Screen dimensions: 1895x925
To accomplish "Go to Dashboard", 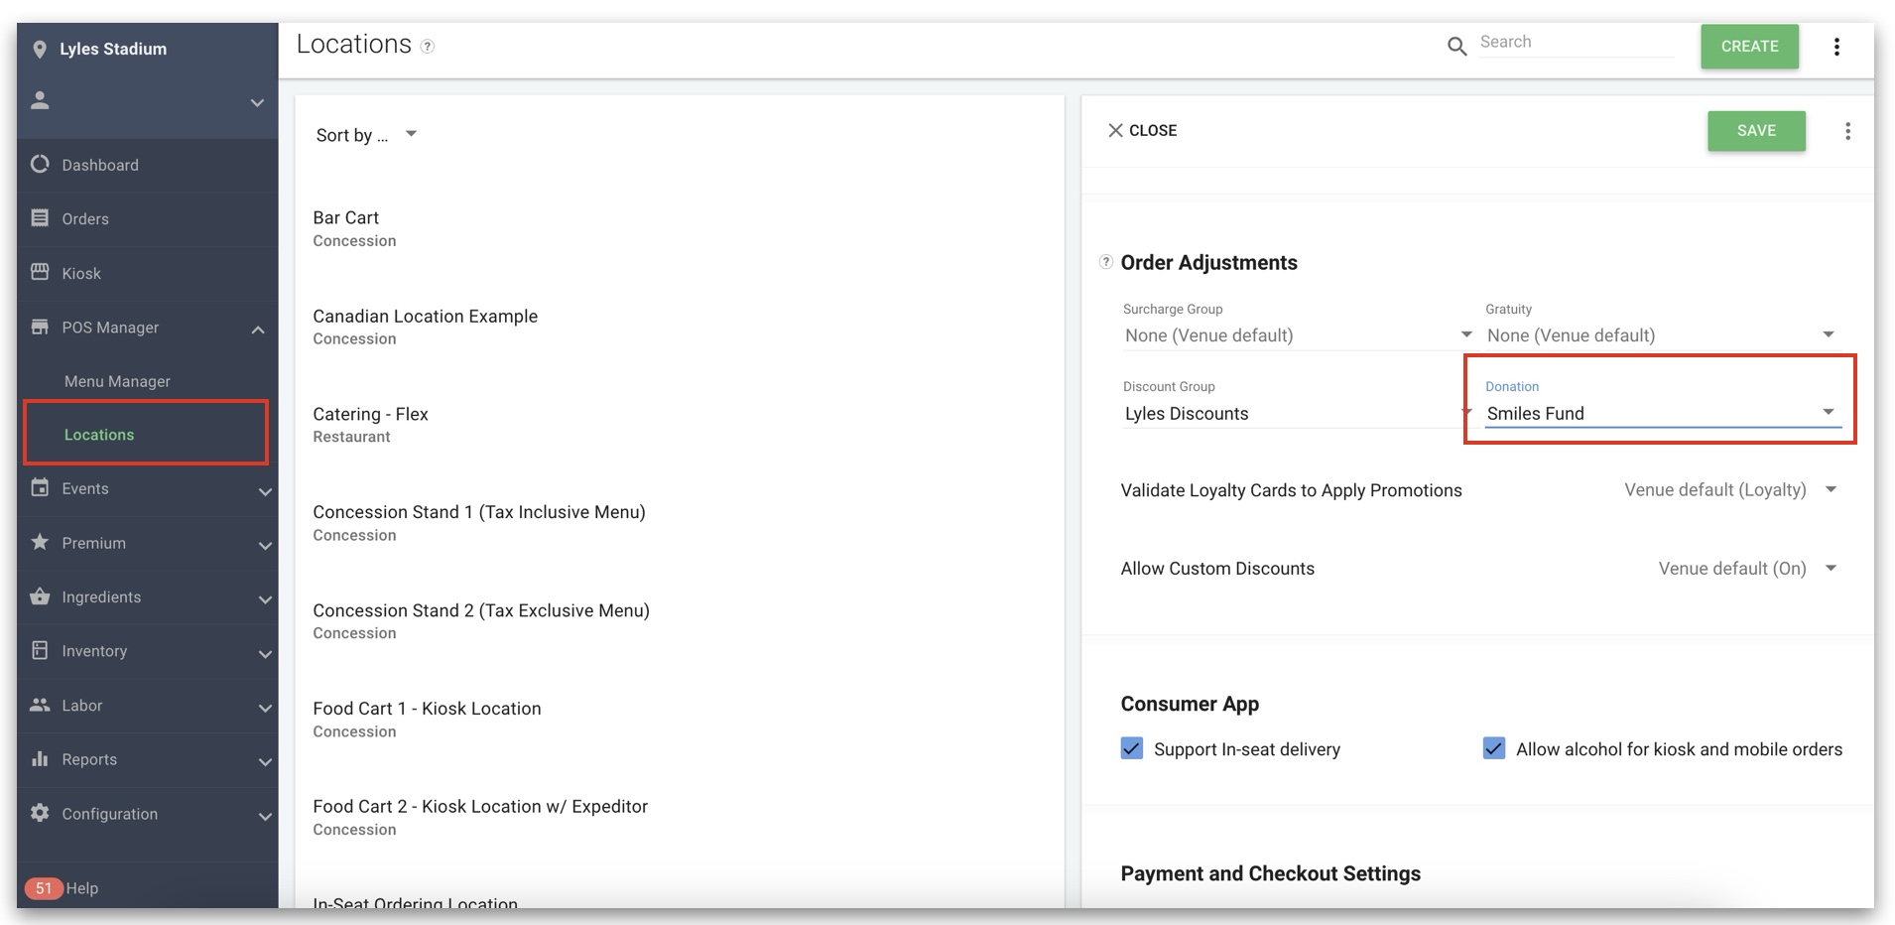I will (148, 165).
